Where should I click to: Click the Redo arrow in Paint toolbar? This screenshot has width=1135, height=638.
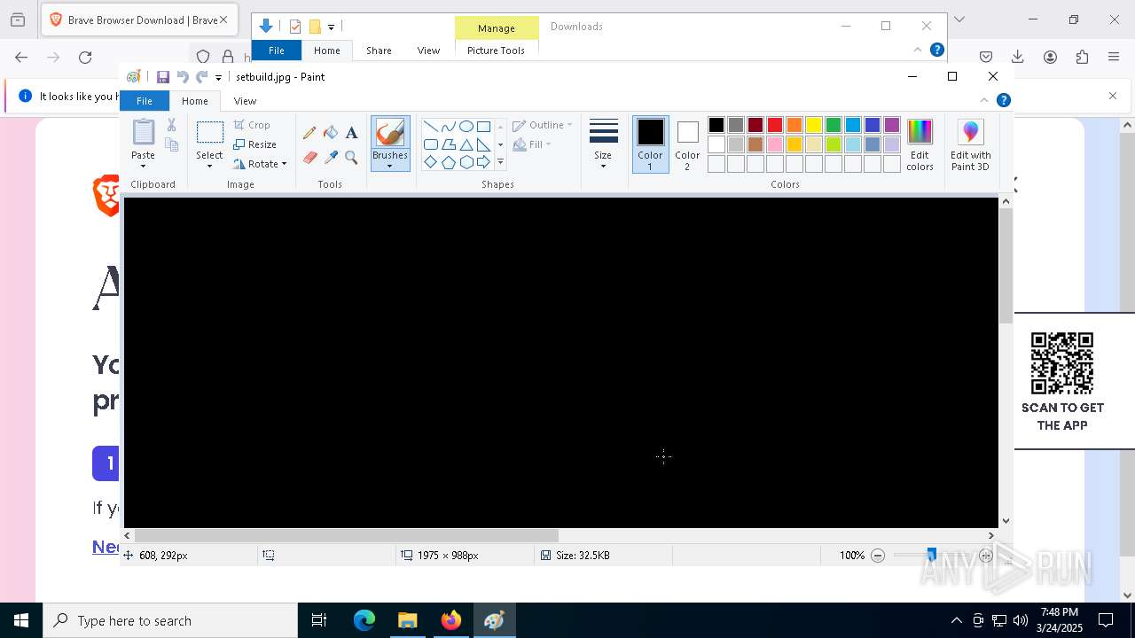coord(201,77)
